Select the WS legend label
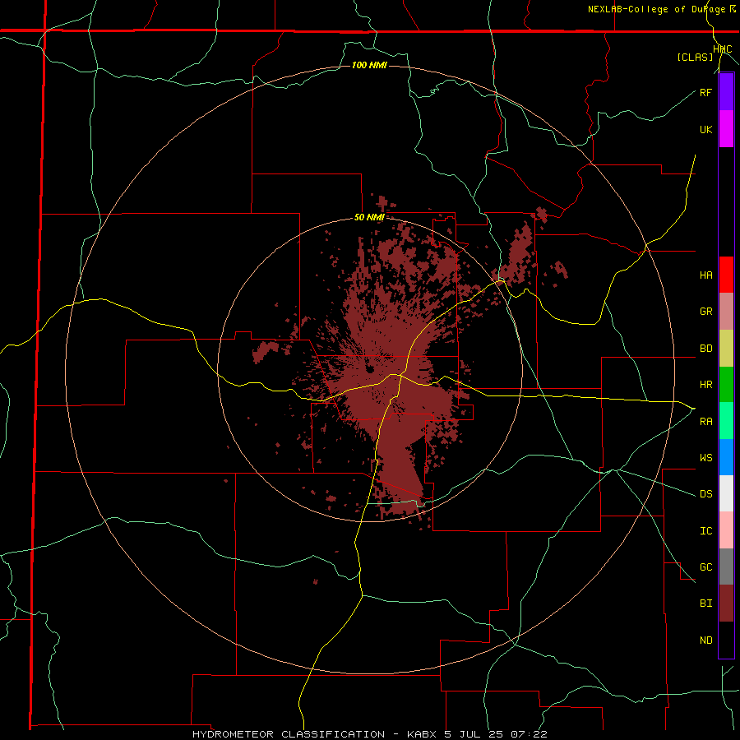 click(705, 458)
